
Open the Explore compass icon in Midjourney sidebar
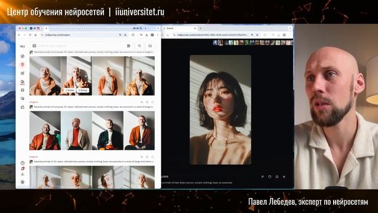pos(22,56)
